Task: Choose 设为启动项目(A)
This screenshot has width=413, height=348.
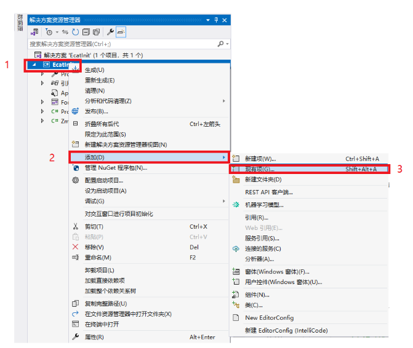Action: click(106, 191)
